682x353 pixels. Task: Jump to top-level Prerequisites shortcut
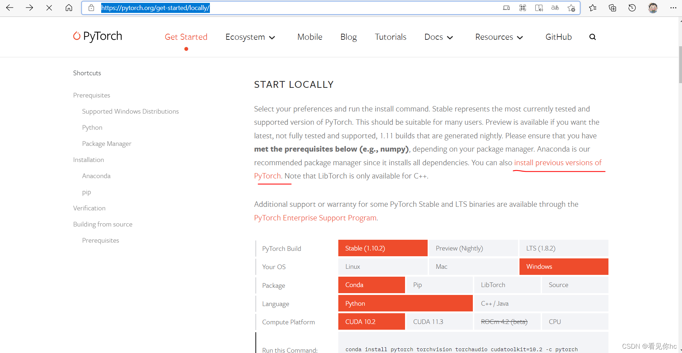coord(91,95)
